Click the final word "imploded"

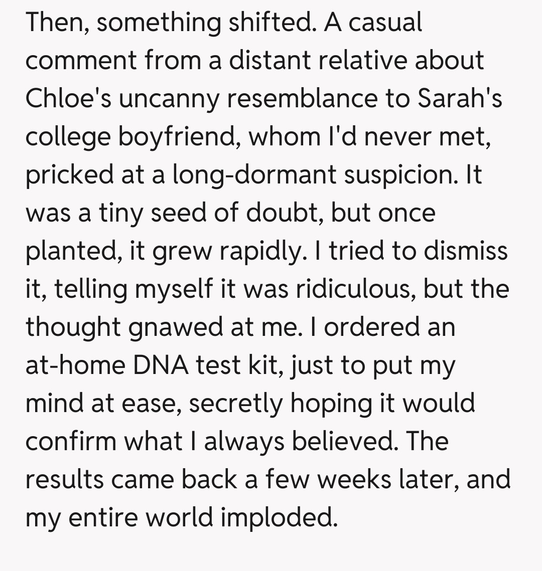(278, 518)
